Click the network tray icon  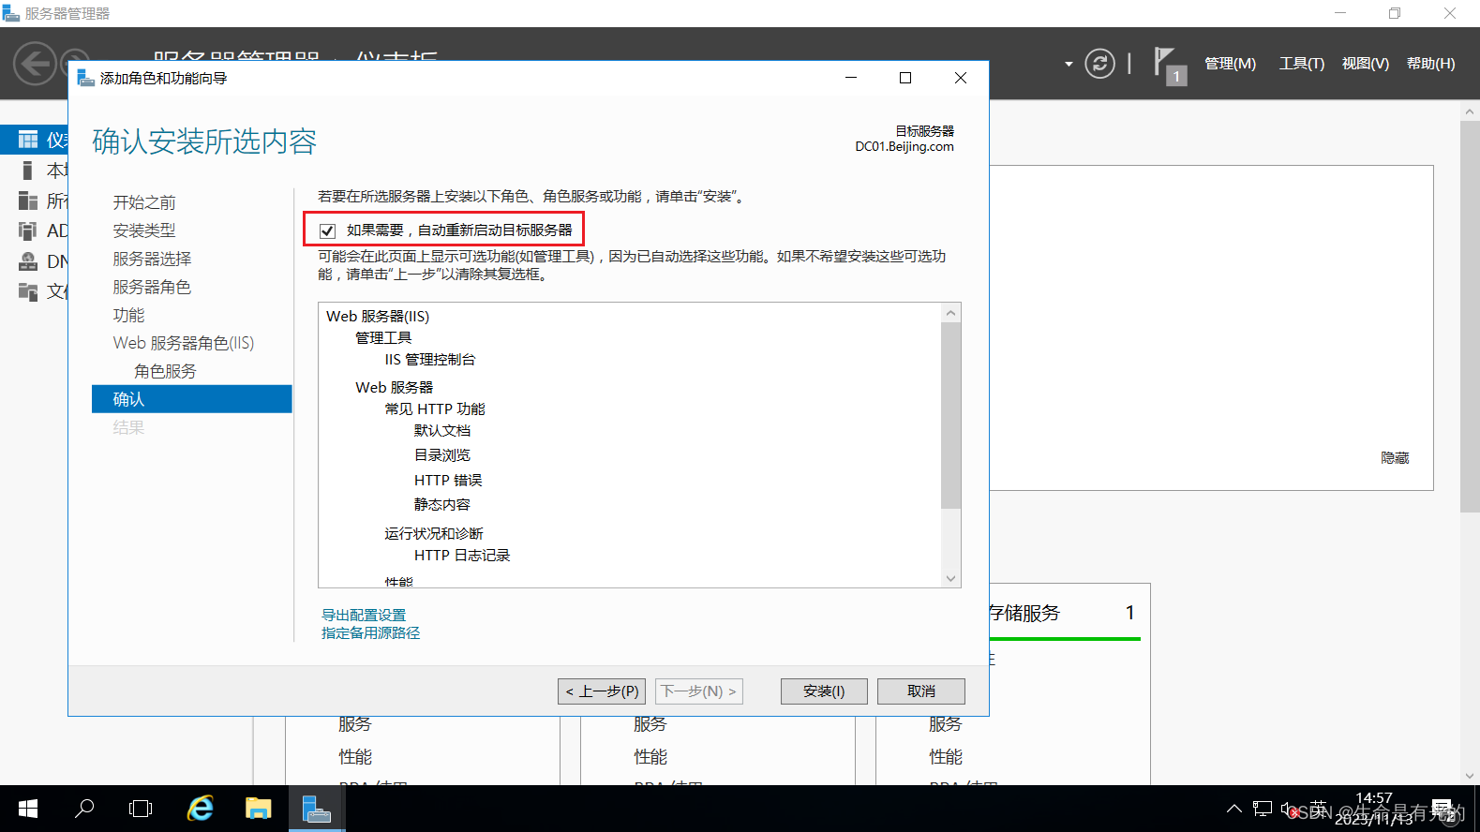[x=1263, y=809]
